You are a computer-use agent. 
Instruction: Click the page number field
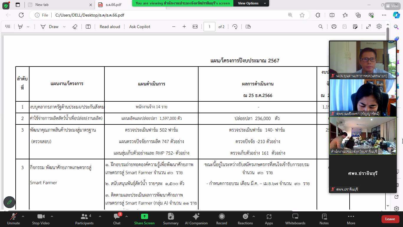pyautogui.click(x=209, y=27)
